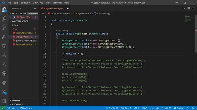
Task: Click Live Share in status bar
Action: click(26, 108)
